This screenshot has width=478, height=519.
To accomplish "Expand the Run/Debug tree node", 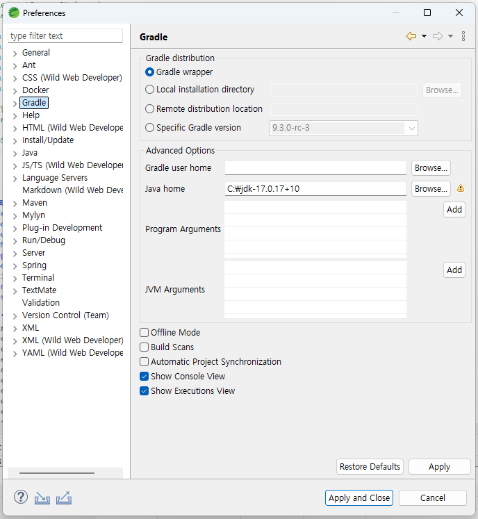I will 15,241.
